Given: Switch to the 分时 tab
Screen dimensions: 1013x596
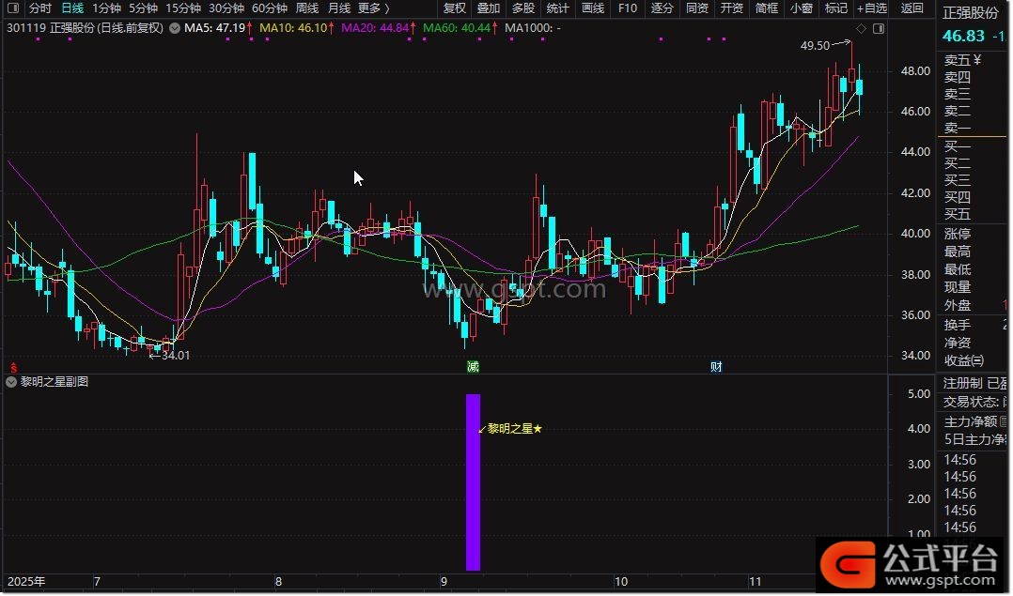Looking at the screenshot, I should click(39, 8).
